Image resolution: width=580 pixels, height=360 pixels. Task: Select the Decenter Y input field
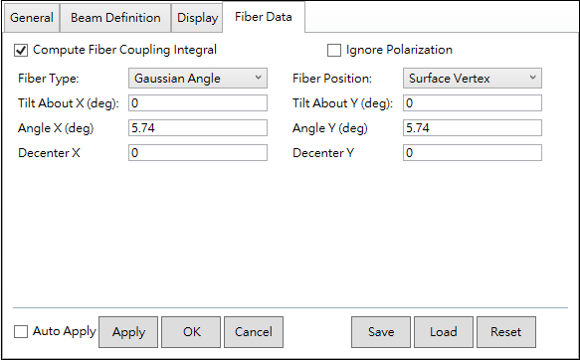click(473, 152)
